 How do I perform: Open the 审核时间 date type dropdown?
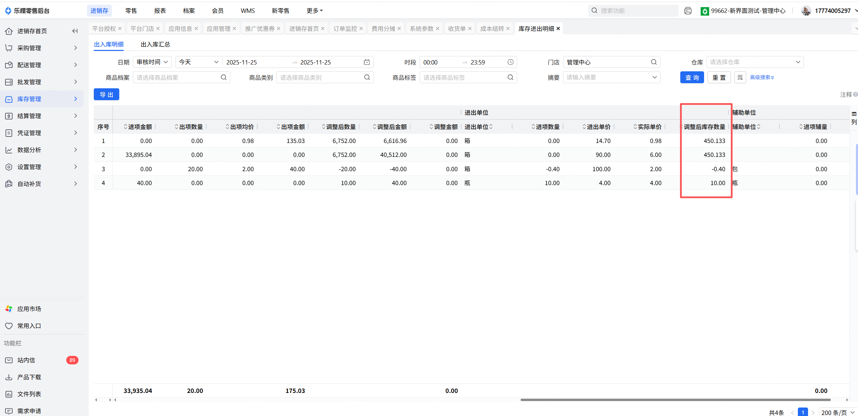(x=152, y=62)
